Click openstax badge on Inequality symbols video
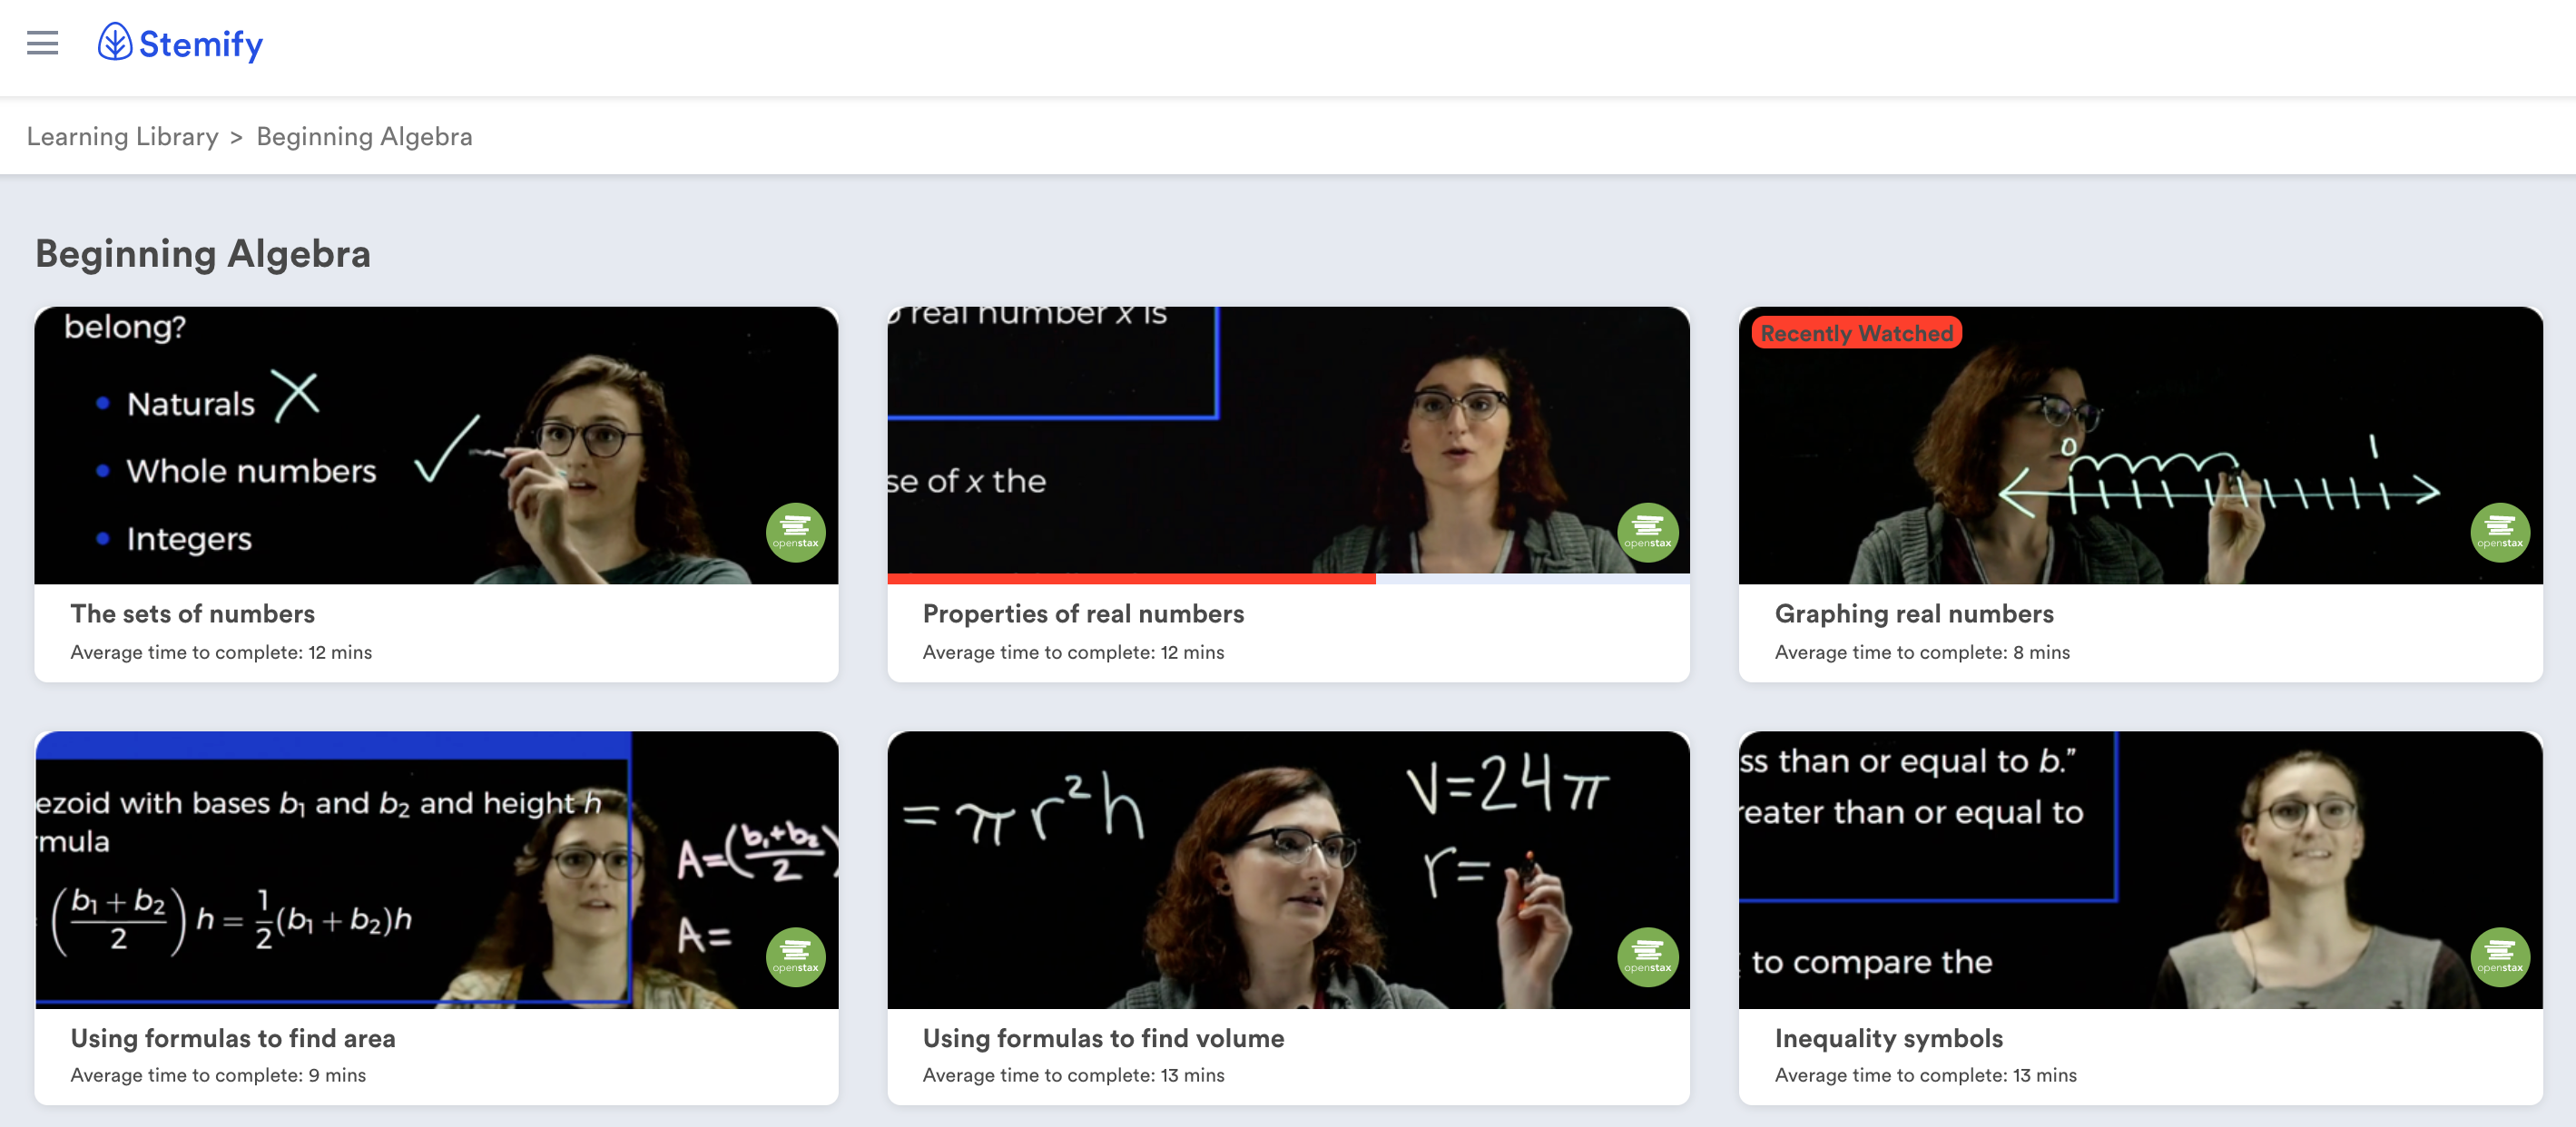 pyautogui.click(x=2499, y=957)
